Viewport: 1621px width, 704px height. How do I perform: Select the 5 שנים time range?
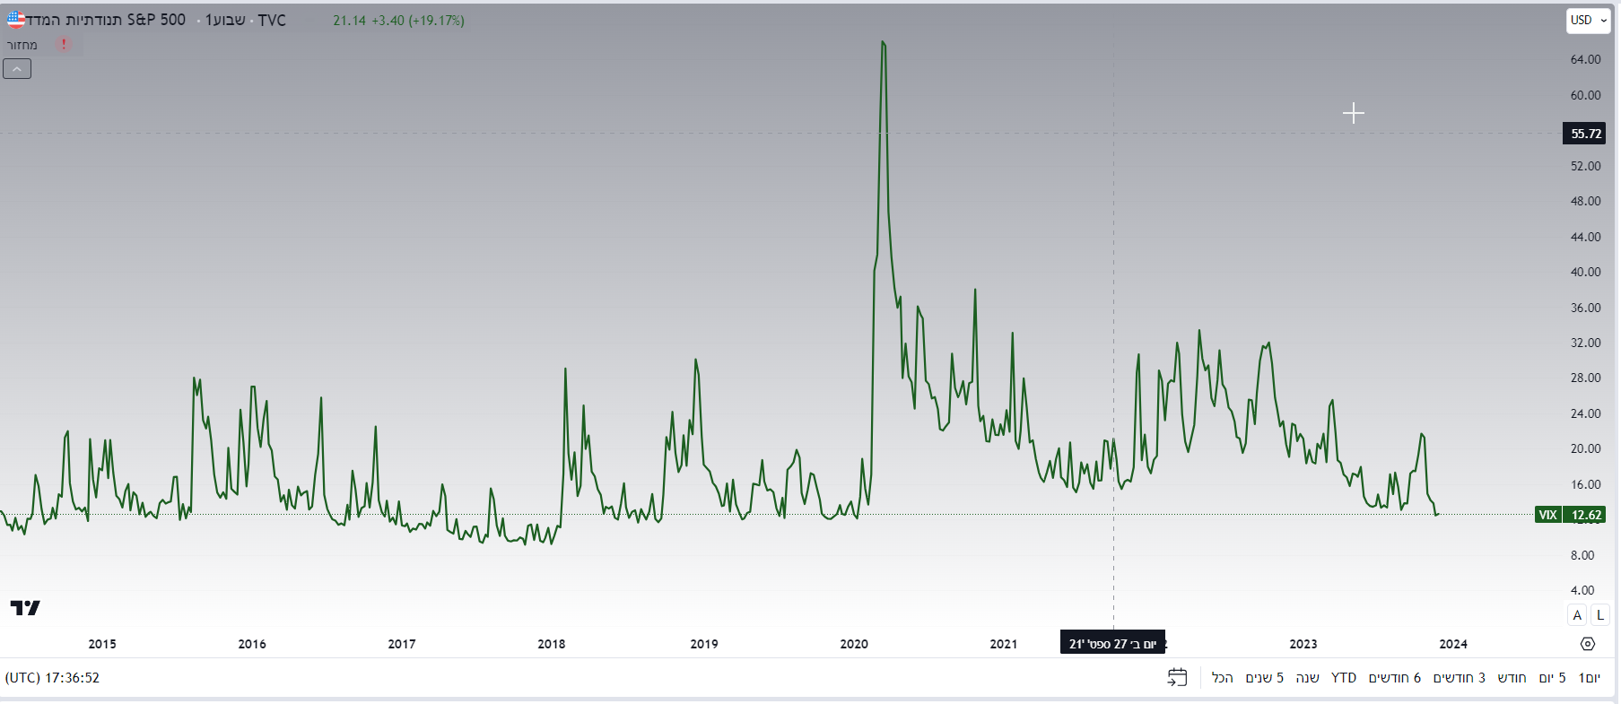point(1265,678)
